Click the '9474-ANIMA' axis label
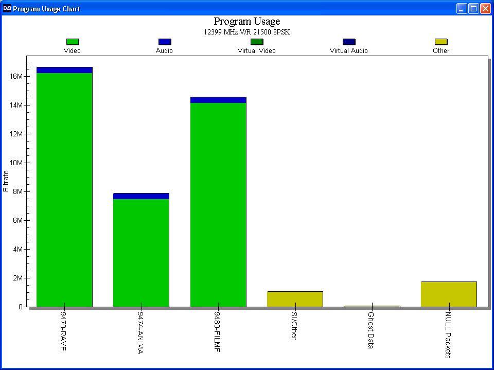Screen dimensions: 494x370 pos(140,333)
